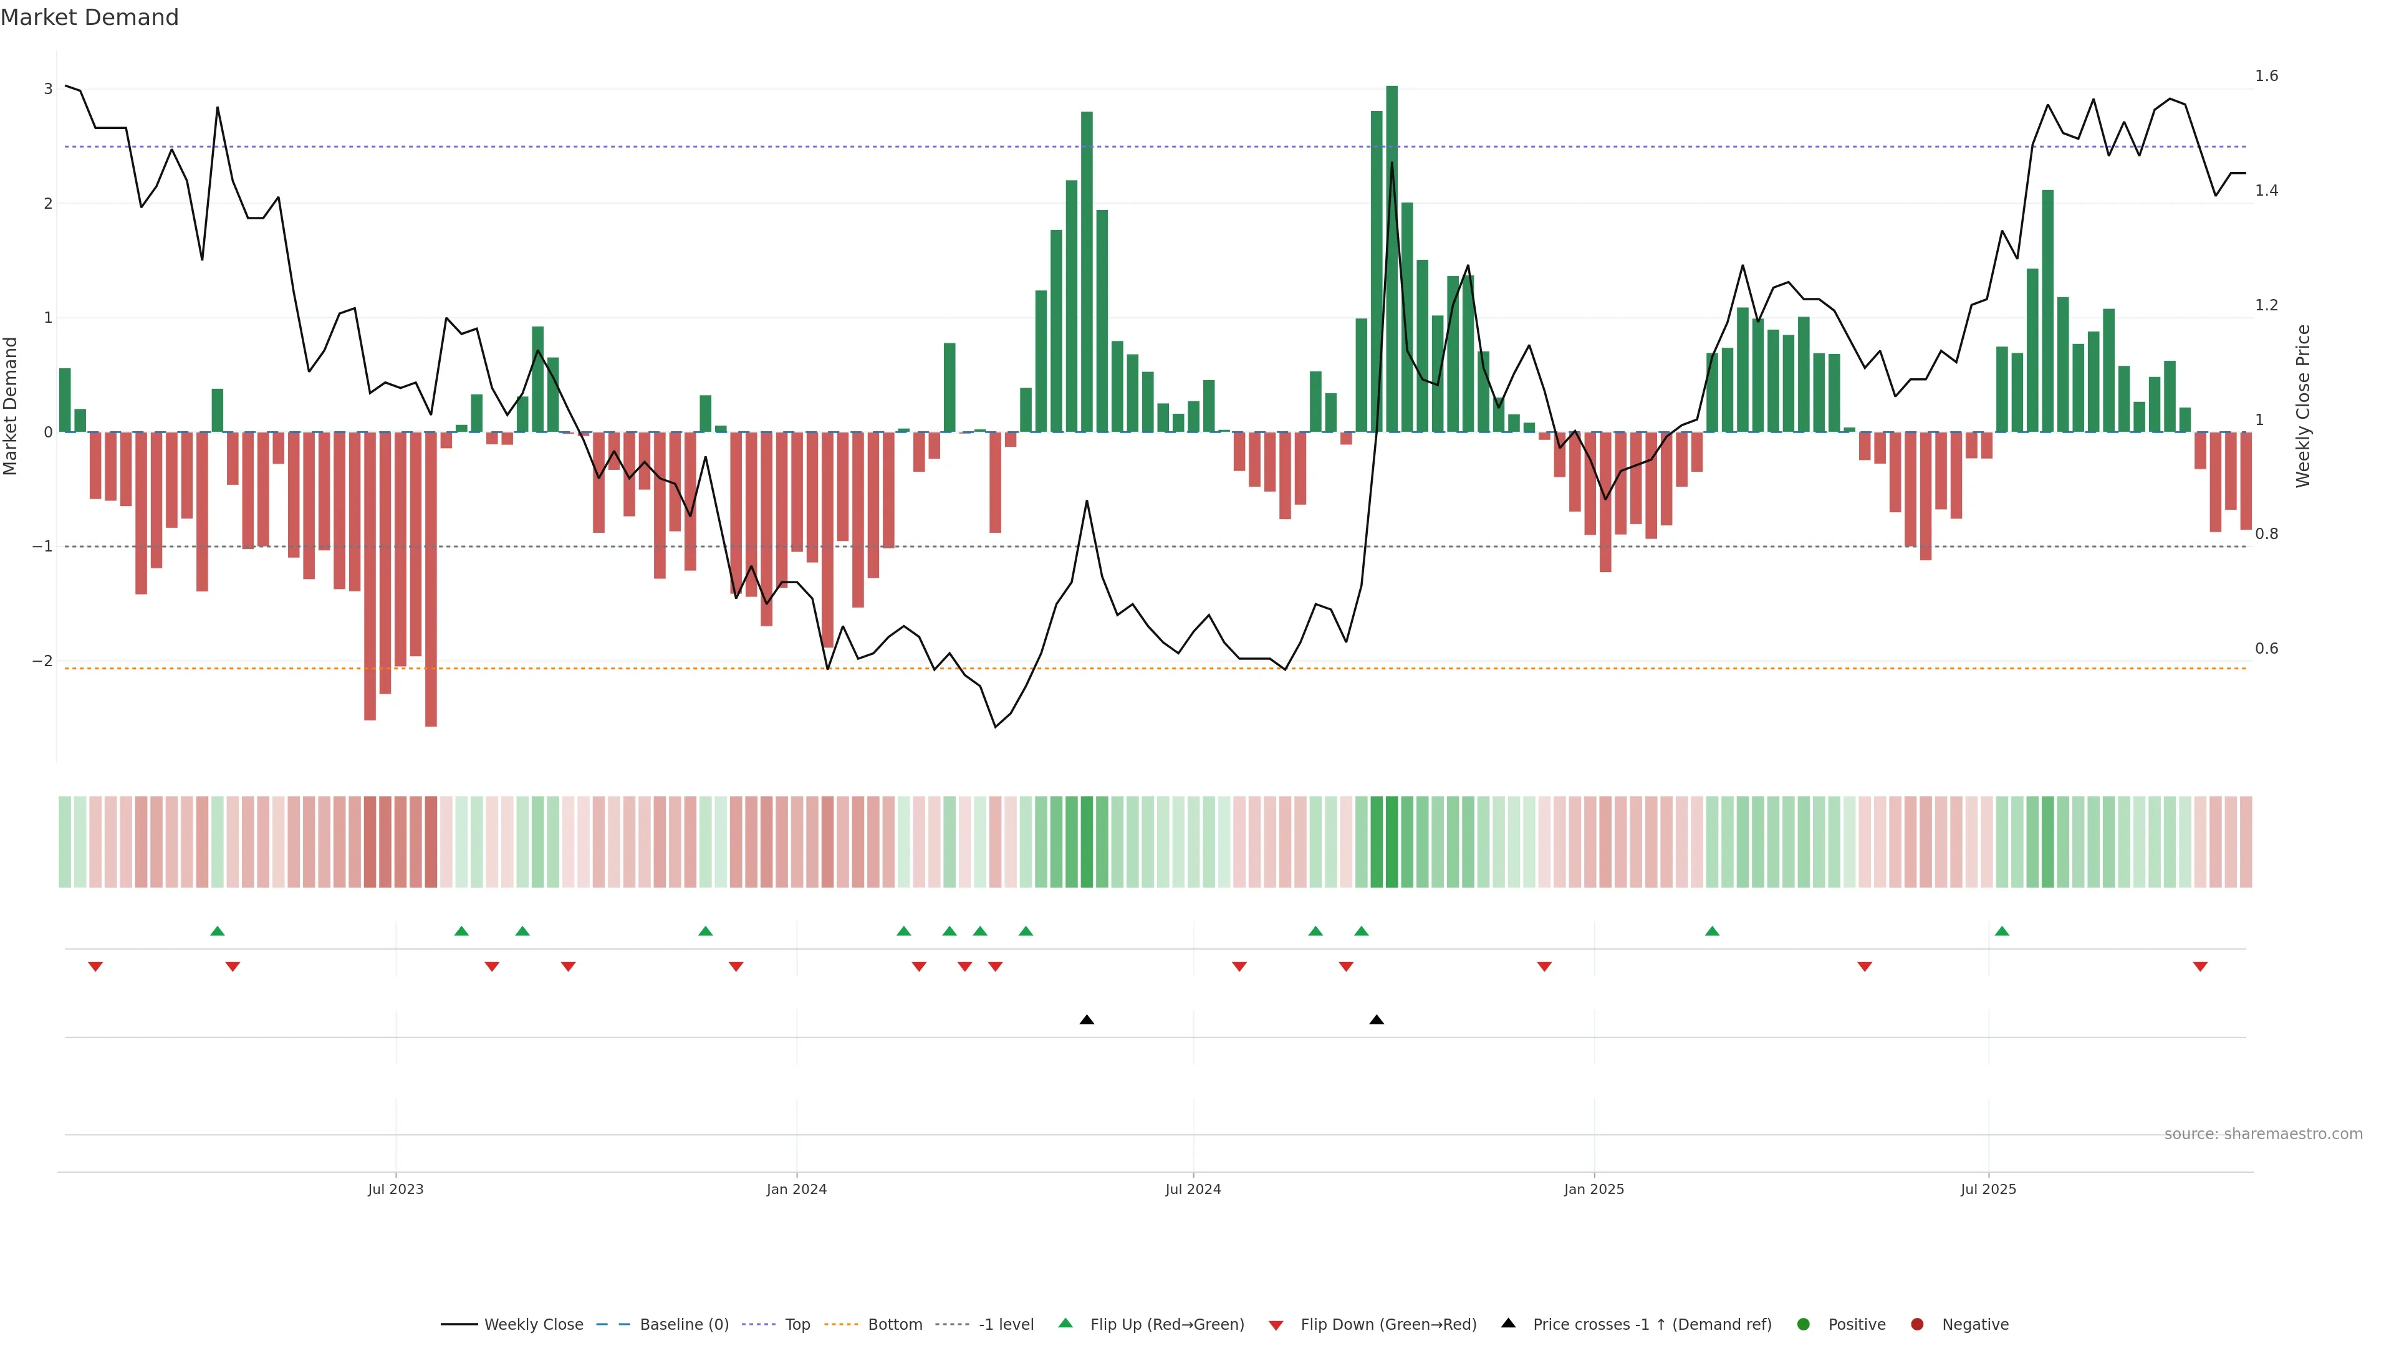Click the Jan 2025 axis label

click(x=1594, y=1189)
